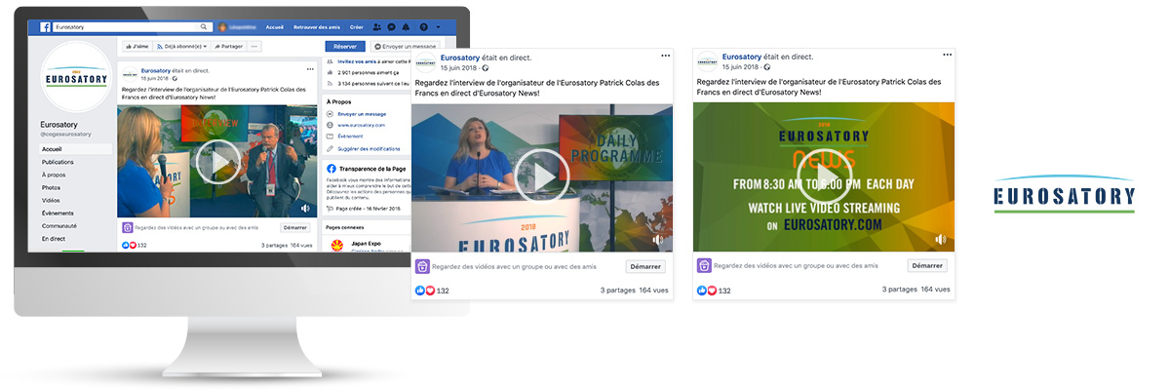Open the help question mark icon

pyautogui.click(x=423, y=27)
